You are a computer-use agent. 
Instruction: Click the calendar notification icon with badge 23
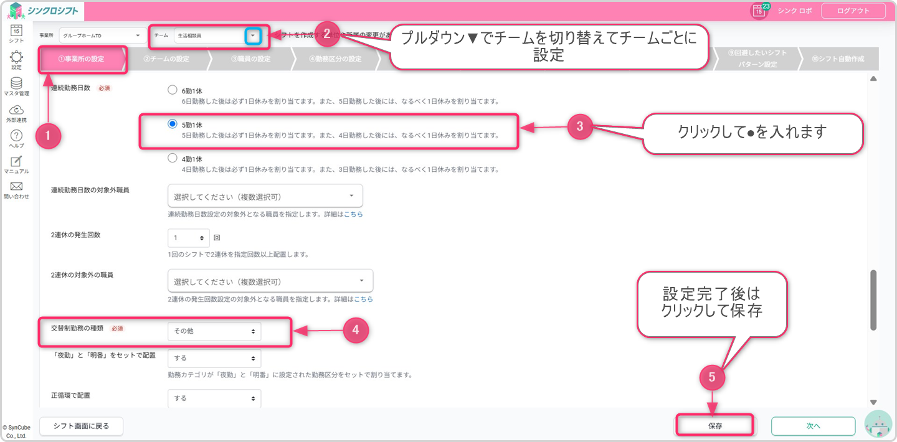click(759, 11)
